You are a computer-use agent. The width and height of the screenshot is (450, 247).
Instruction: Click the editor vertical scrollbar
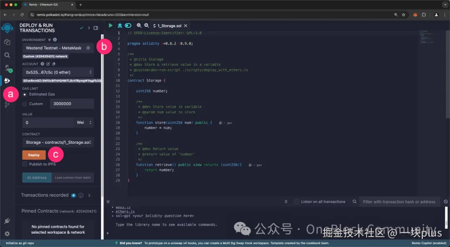(x=447, y=74)
